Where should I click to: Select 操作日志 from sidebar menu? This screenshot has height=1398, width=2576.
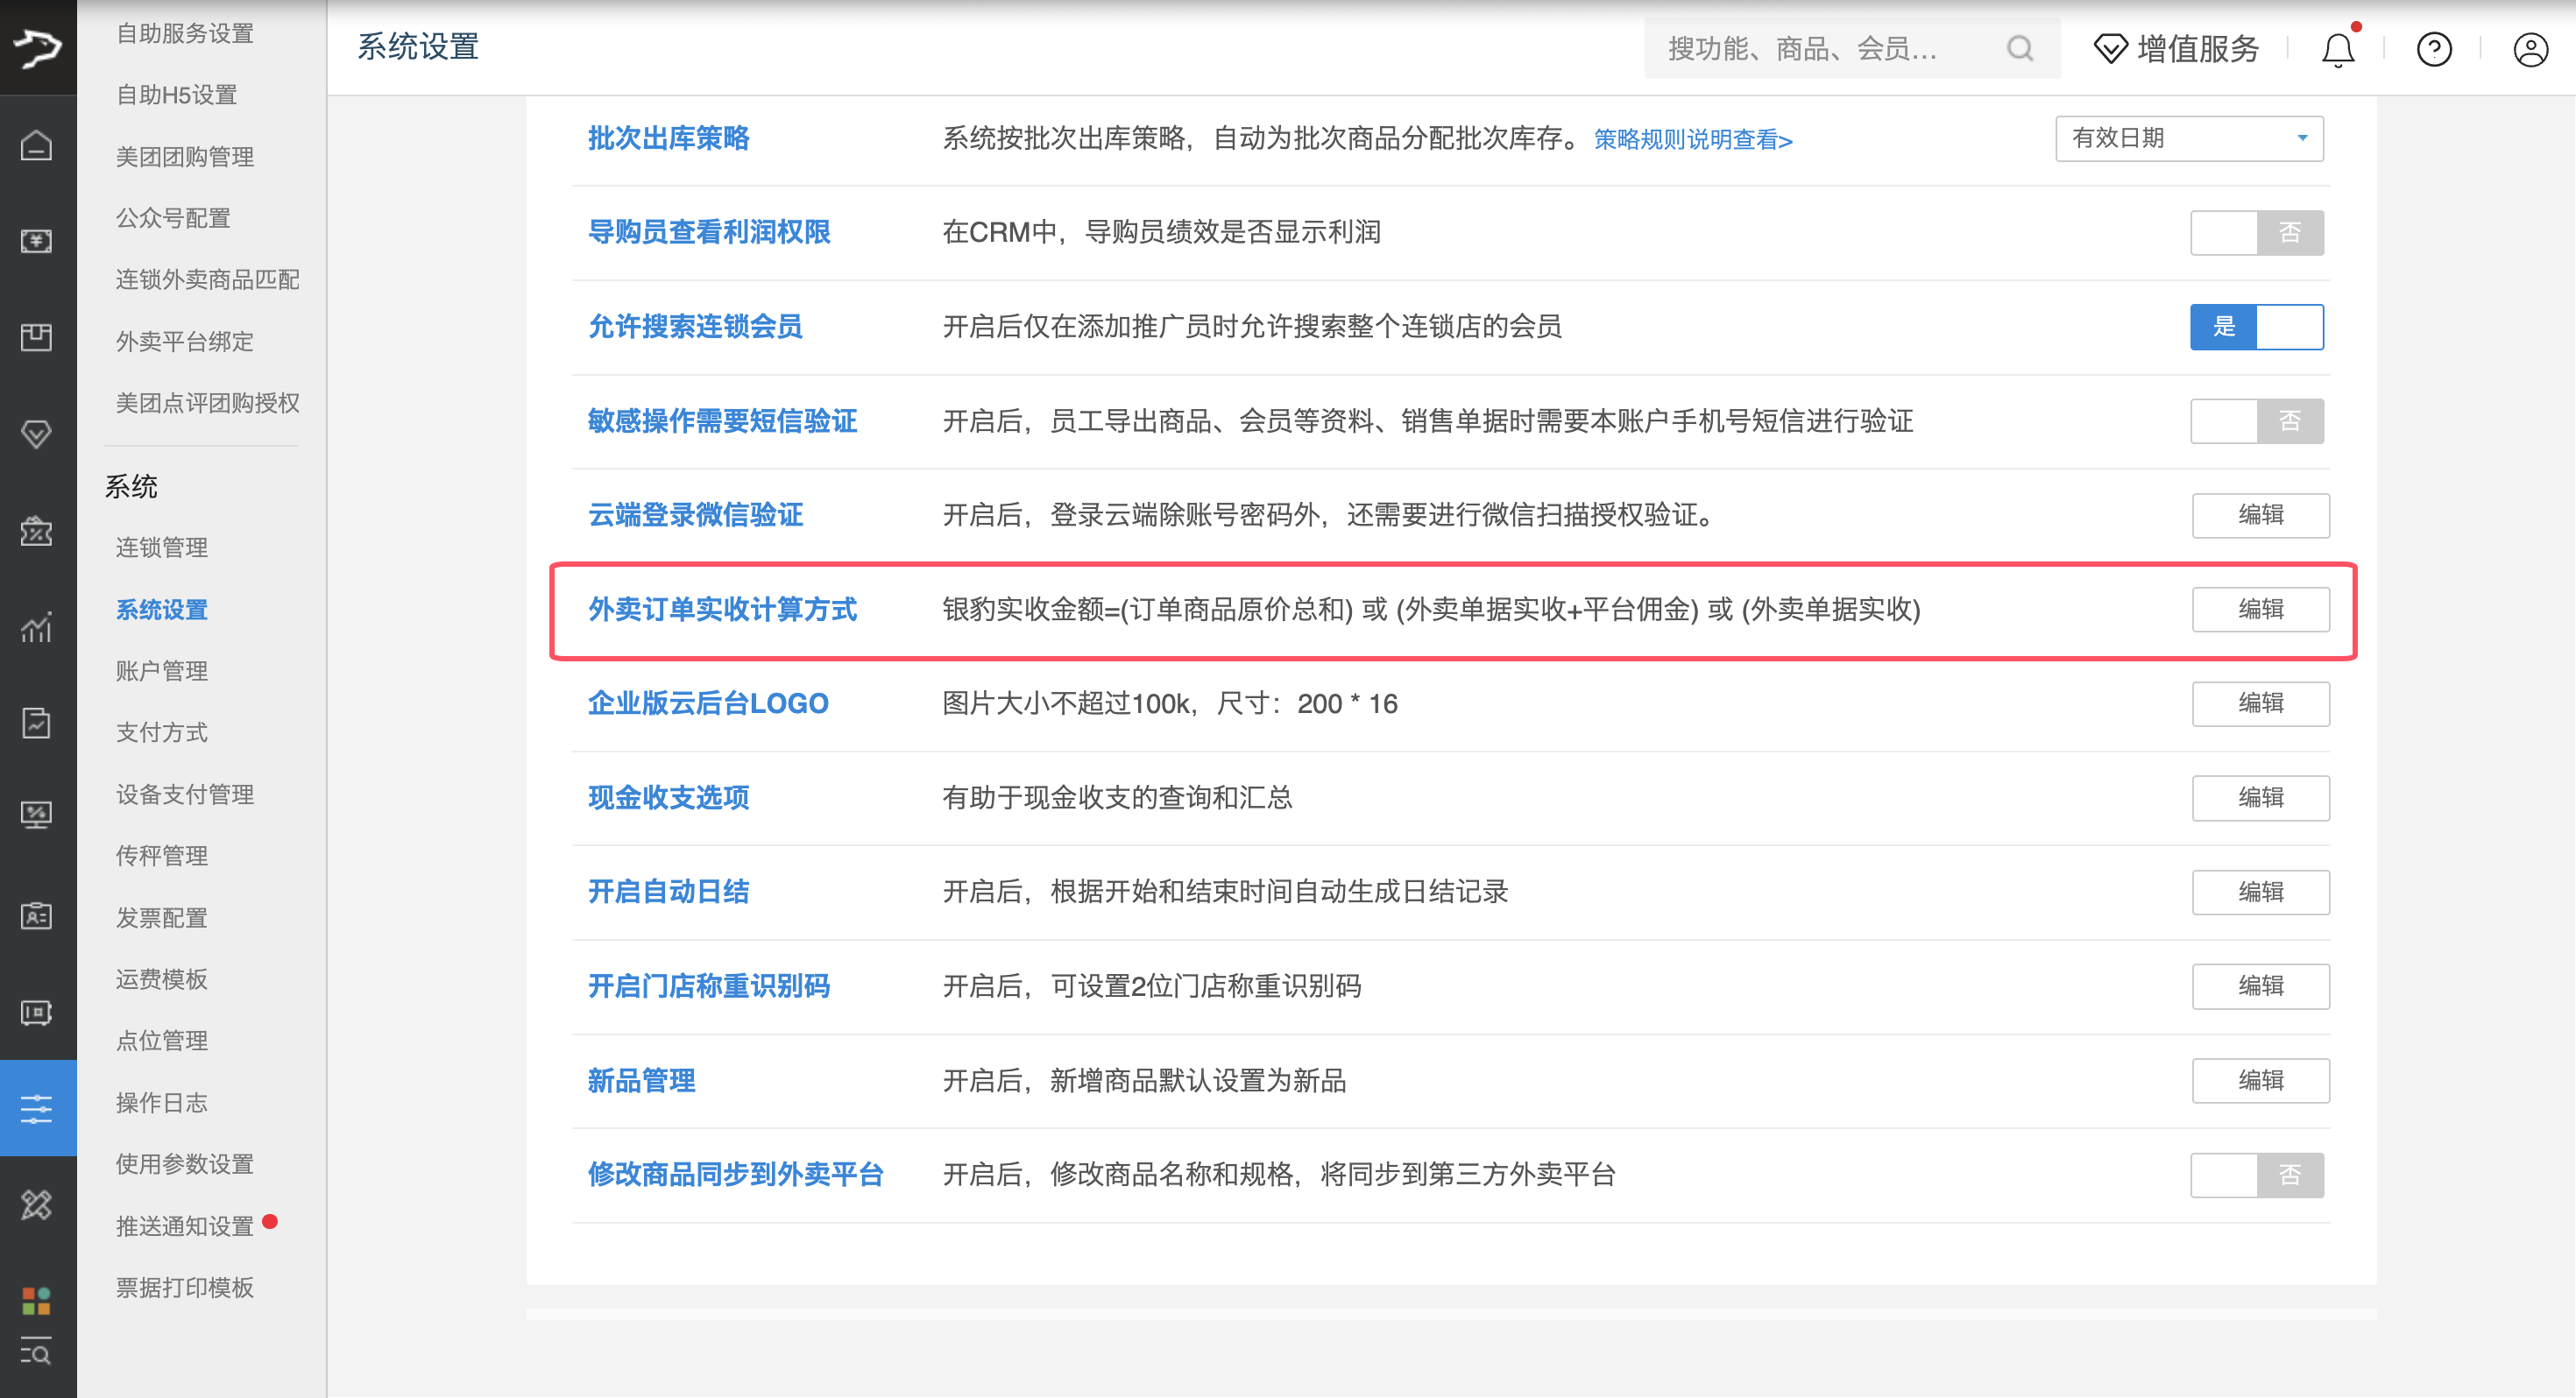point(162,1102)
